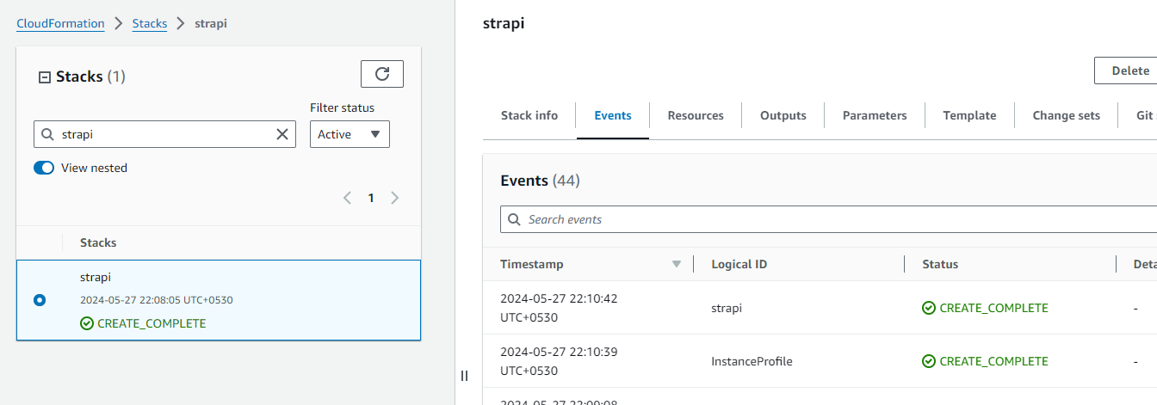This screenshot has width=1157, height=405.
Task: Open the Stack info tab
Action: pos(529,115)
